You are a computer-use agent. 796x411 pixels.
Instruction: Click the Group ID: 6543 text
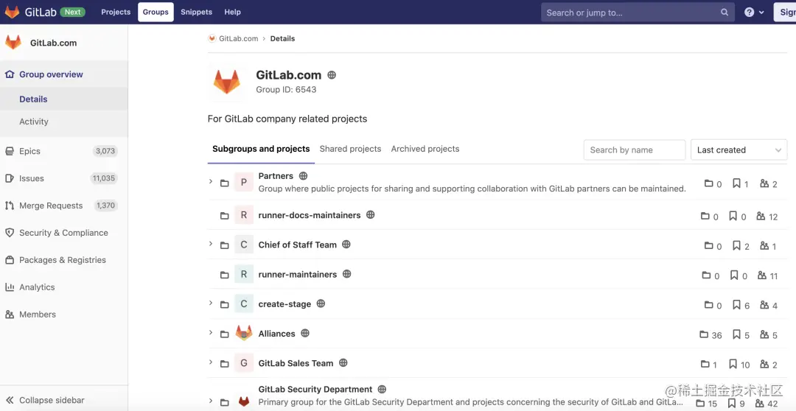[x=286, y=90]
